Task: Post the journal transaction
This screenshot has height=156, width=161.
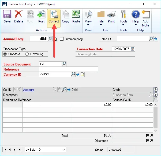Action: coord(41,17)
